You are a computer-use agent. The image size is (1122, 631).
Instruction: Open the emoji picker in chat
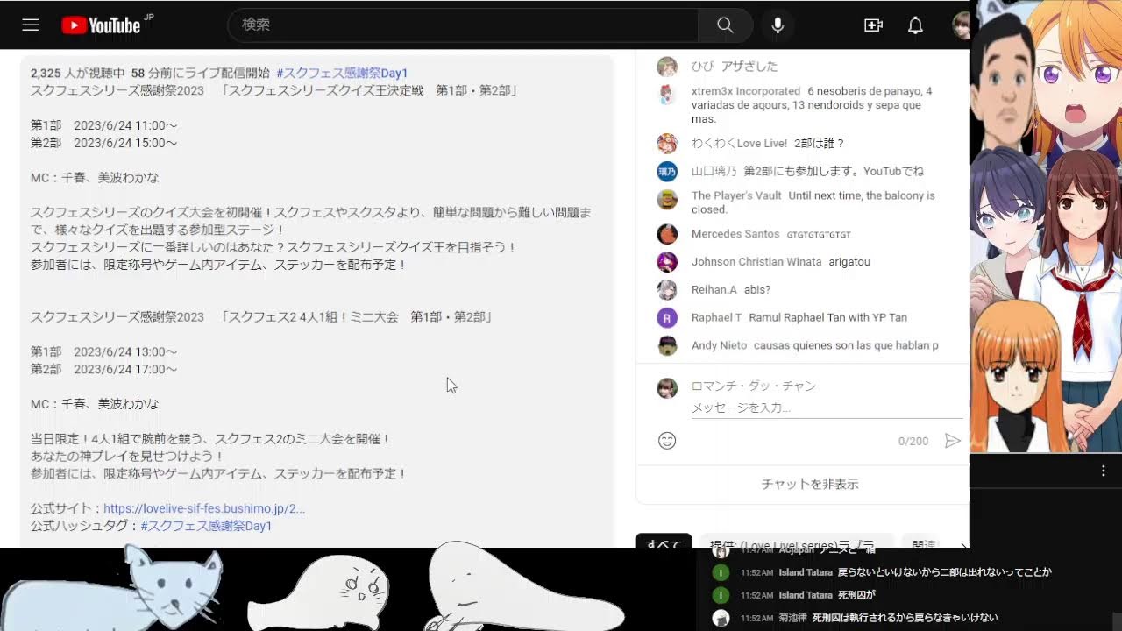(667, 441)
